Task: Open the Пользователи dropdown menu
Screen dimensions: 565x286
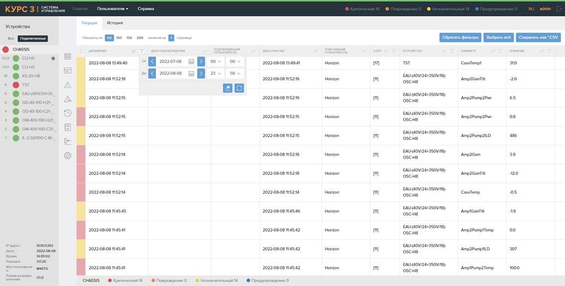Action: pyautogui.click(x=113, y=9)
